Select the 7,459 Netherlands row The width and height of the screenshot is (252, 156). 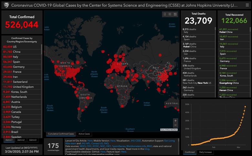click(21, 97)
